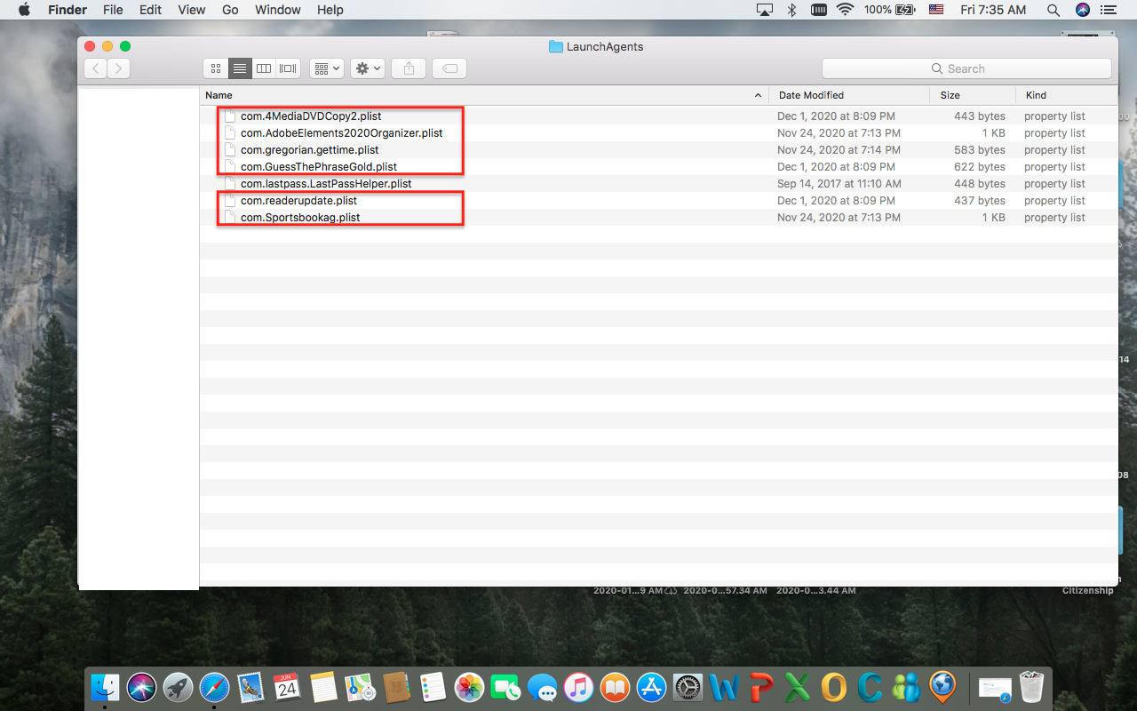Open the View menu
Screen dimensions: 1137x711
tap(192, 10)
